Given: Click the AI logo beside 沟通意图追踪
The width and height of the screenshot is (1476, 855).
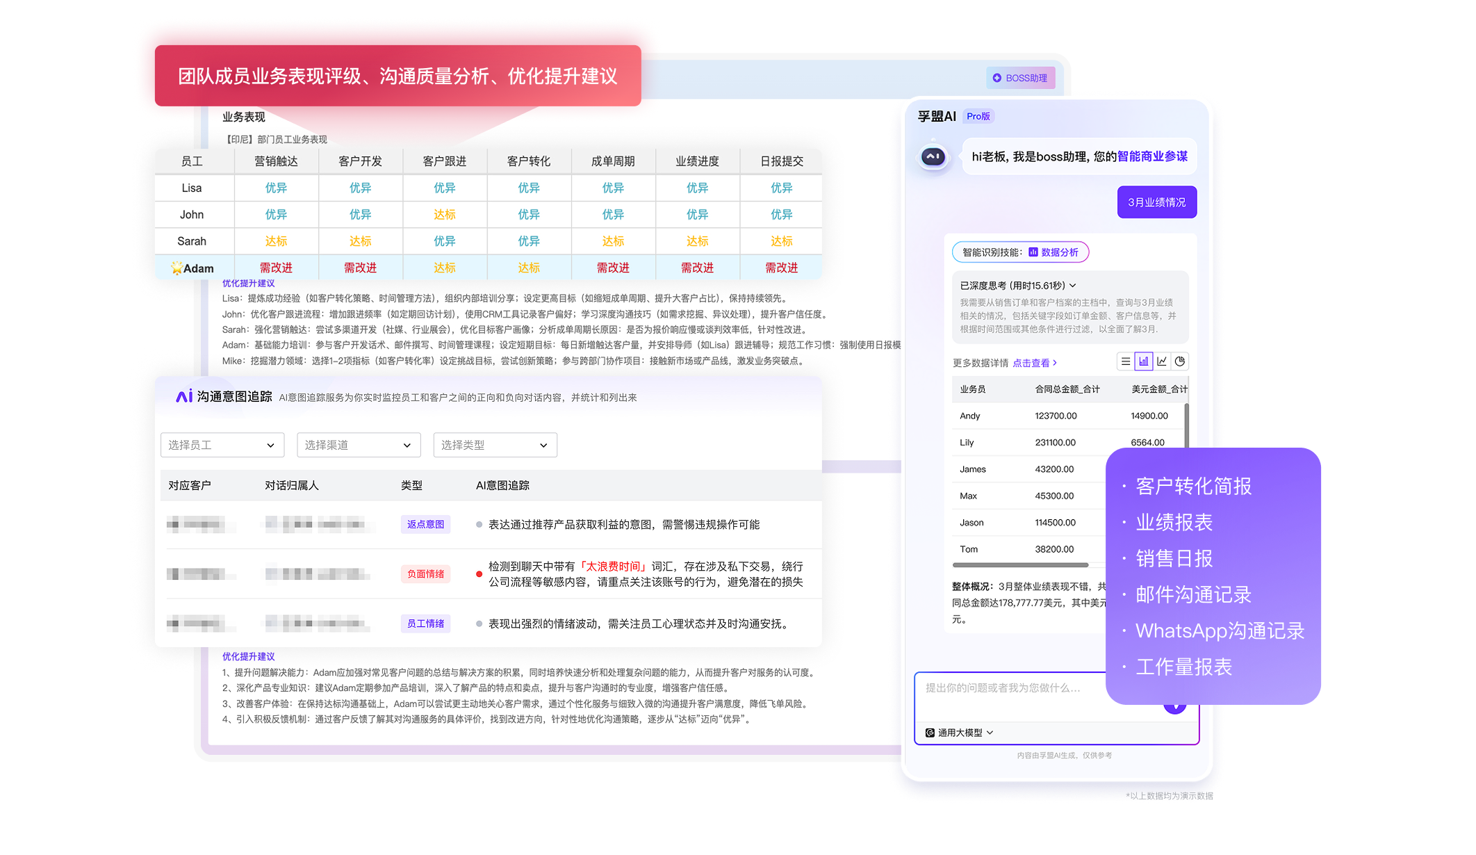Looking at the screenshot, I should (183, 396).
